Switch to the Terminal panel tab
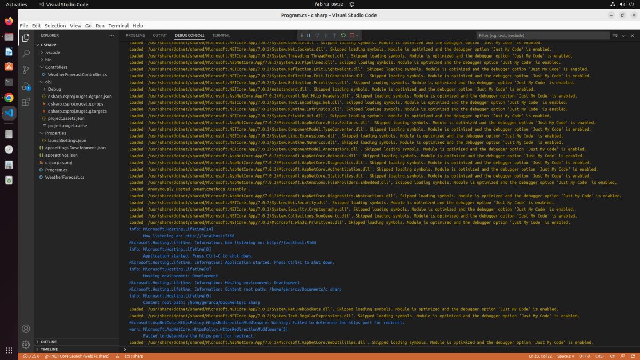640x360 pixels. click(x=221, y=36)
